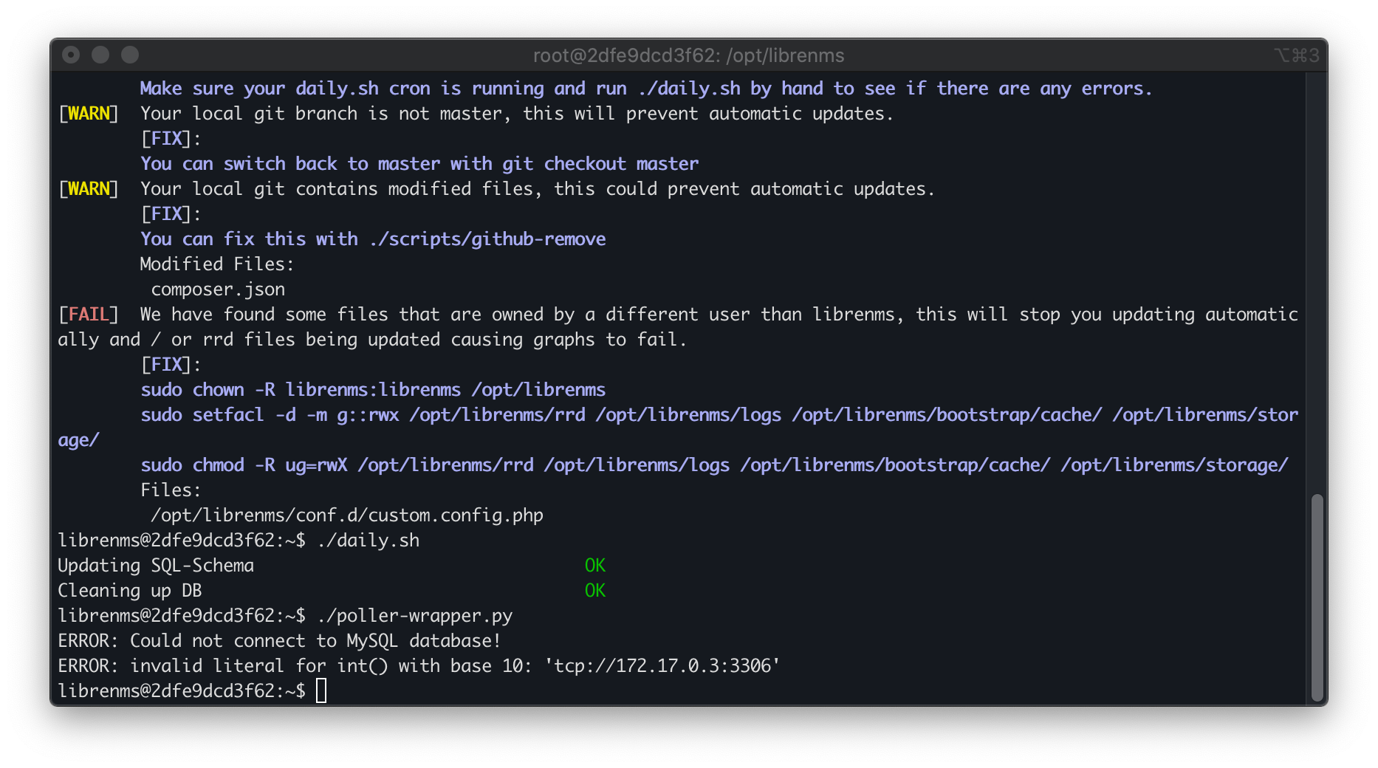1378x768 pixels.
Task: Click the [FIX]: label above the github-remove line
Action: (x=171, y=214)
